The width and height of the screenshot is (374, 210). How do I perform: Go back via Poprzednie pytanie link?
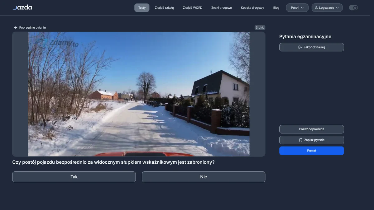coord(30,28)
